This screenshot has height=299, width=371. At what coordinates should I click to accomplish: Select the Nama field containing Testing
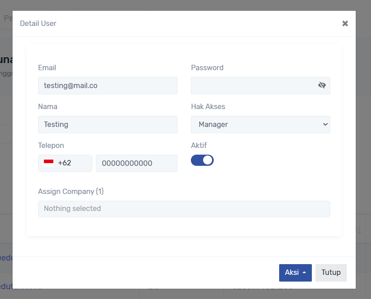pos(108,125)
